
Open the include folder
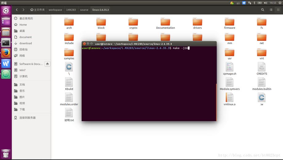(69, 39)
